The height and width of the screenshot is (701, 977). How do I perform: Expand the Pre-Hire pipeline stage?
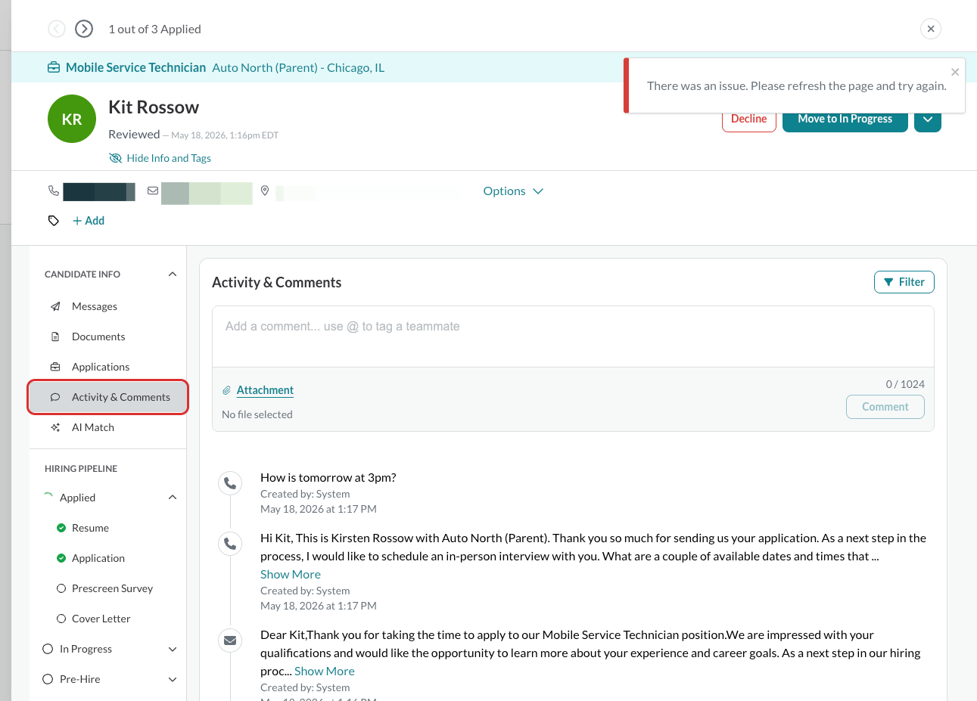click(x=173, y=679)
